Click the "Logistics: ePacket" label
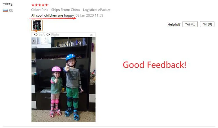The height and width of the screenshot is (128, 218). click(97, 10)
